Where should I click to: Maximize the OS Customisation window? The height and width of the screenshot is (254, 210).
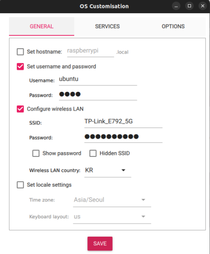click(x=189, y=6)
